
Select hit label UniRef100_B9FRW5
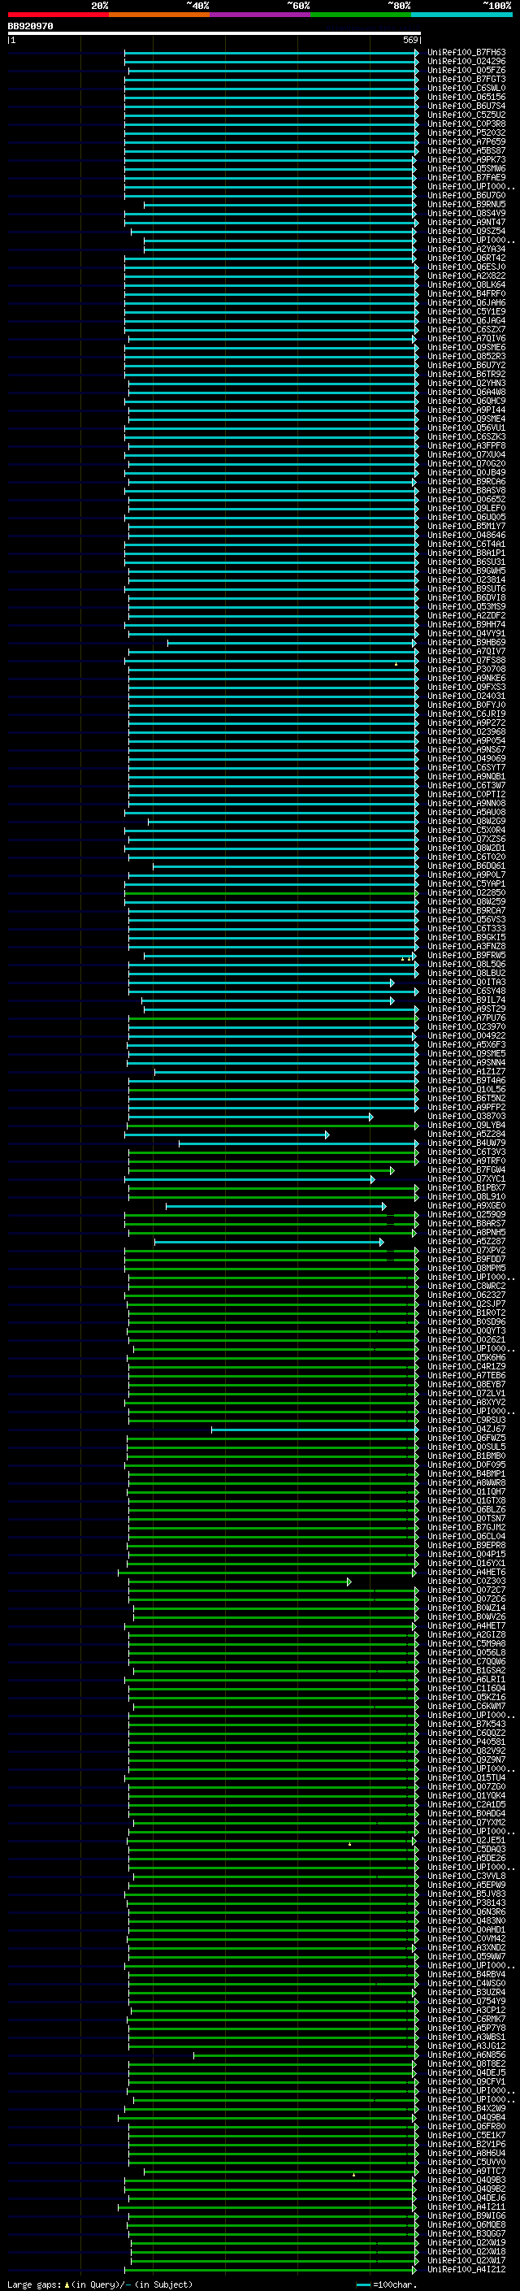(x=466, y=955)
